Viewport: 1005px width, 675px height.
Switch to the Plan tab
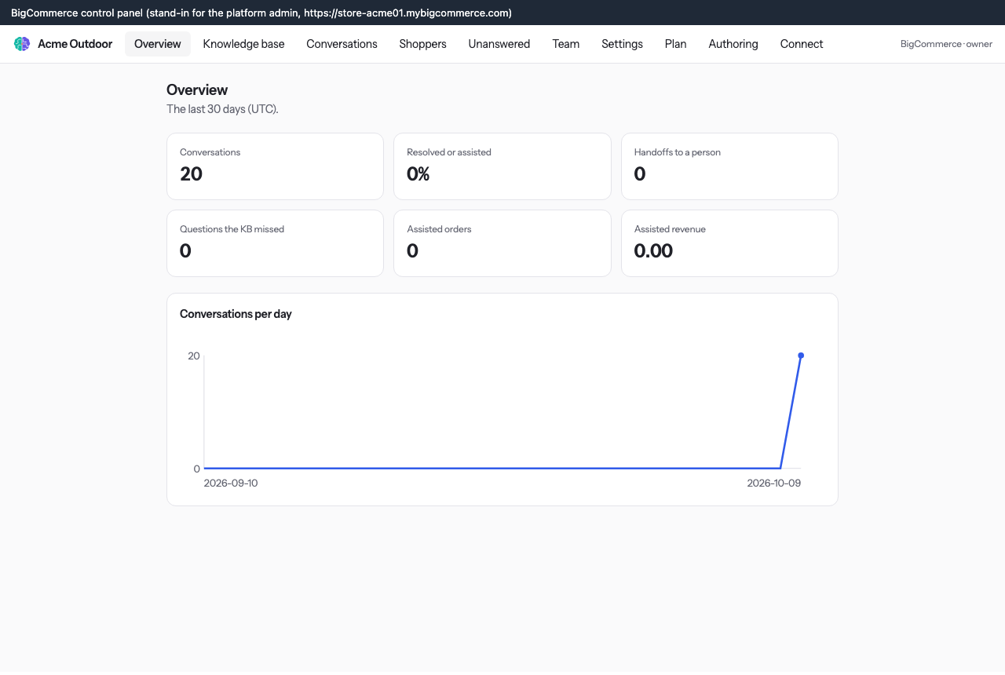[675, 44]
